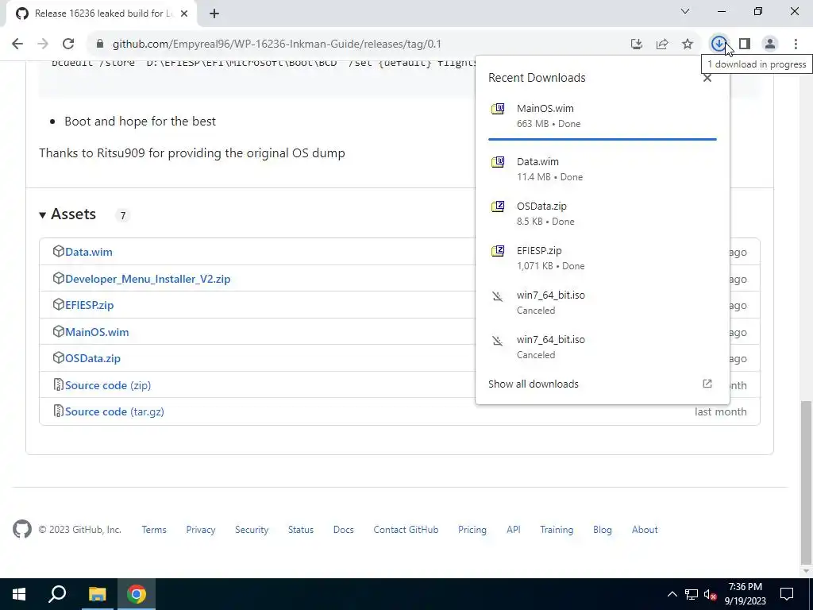Open the Status footer link
This screenshot has width=813, height=610.
pyautogui.click(x=301, y=530)
